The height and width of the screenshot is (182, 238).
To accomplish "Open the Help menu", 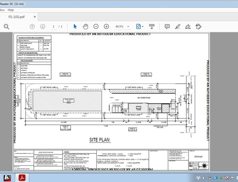I will pyautogui.click(x=10, y=9).
